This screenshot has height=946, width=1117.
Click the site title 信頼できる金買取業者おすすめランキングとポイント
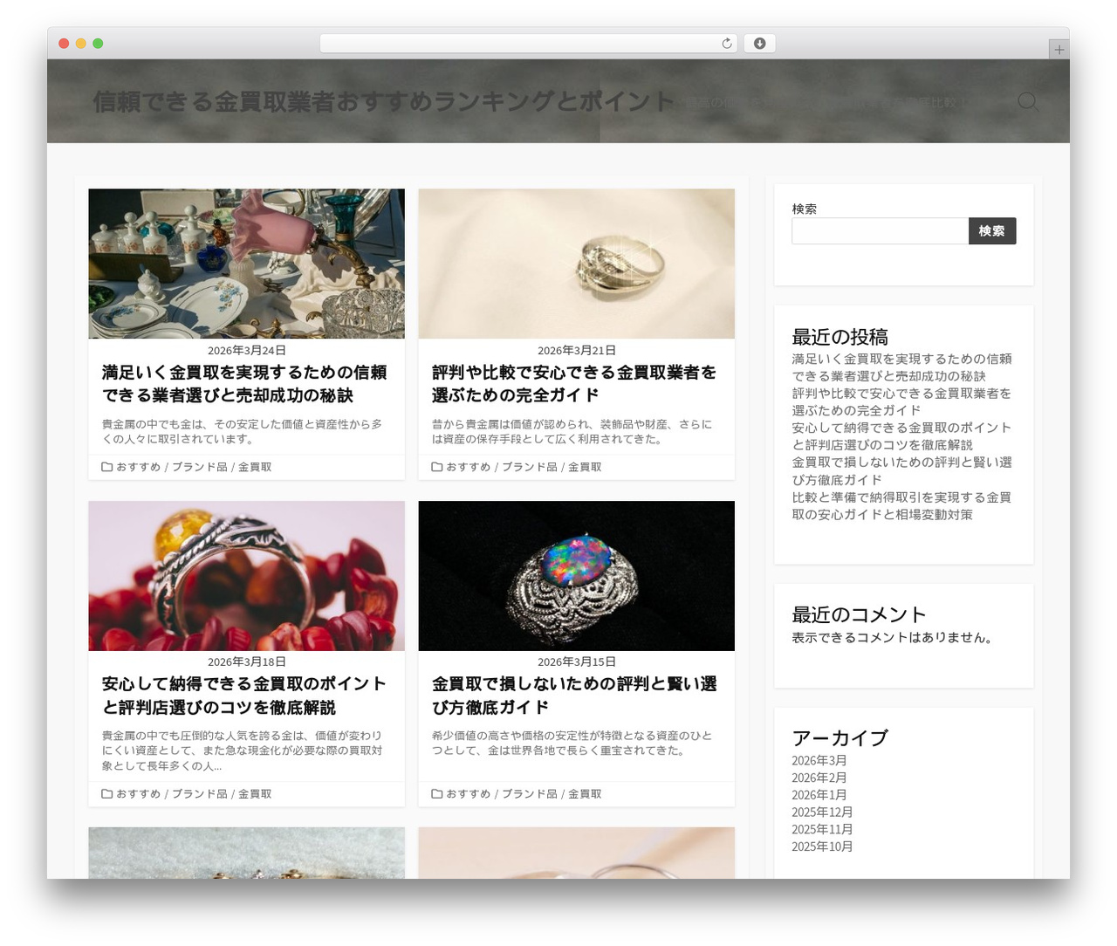coord(384,102)
